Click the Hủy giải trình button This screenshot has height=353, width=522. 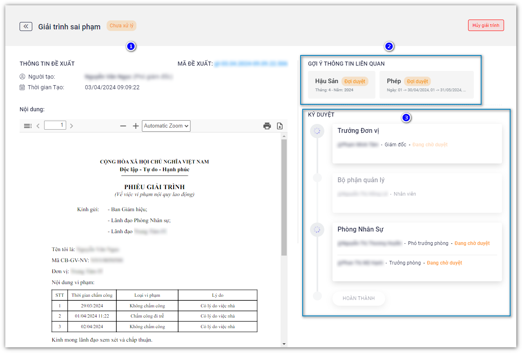pos(486,25)
